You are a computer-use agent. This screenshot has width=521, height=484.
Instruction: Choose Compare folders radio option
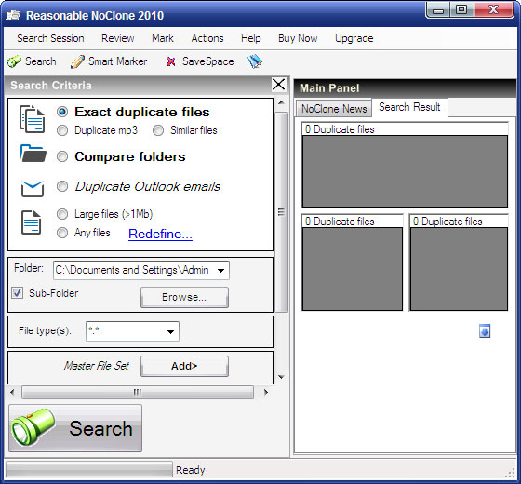62,156
